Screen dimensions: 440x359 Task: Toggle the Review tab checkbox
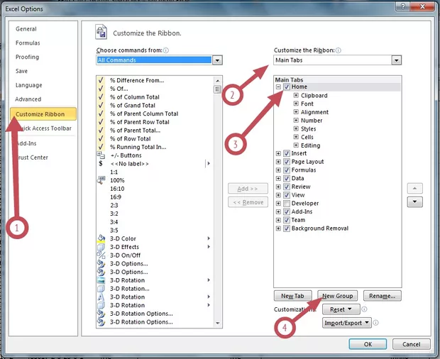click(287, 187)
